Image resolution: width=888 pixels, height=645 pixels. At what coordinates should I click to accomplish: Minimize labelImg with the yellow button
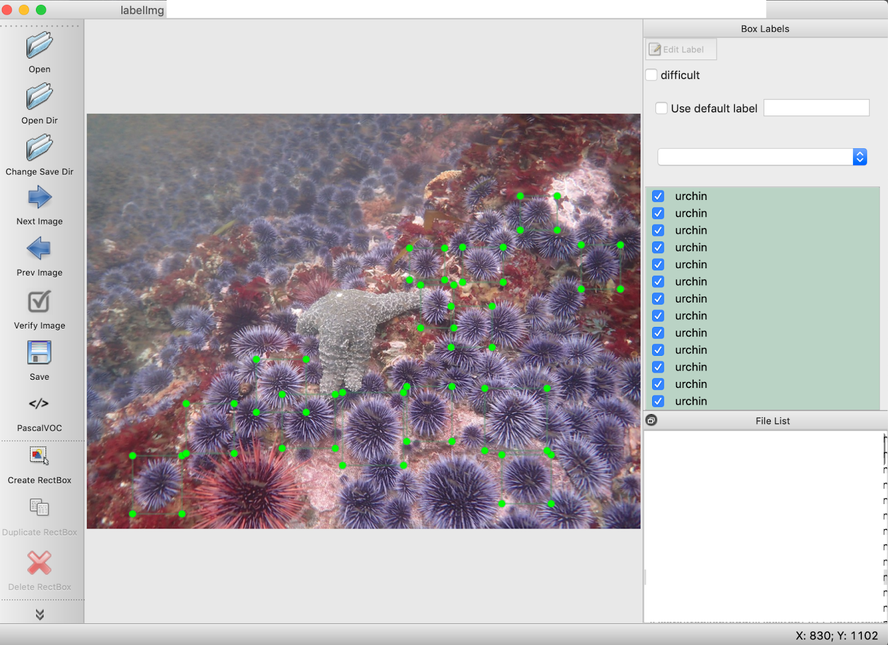[x=24, y=10]
